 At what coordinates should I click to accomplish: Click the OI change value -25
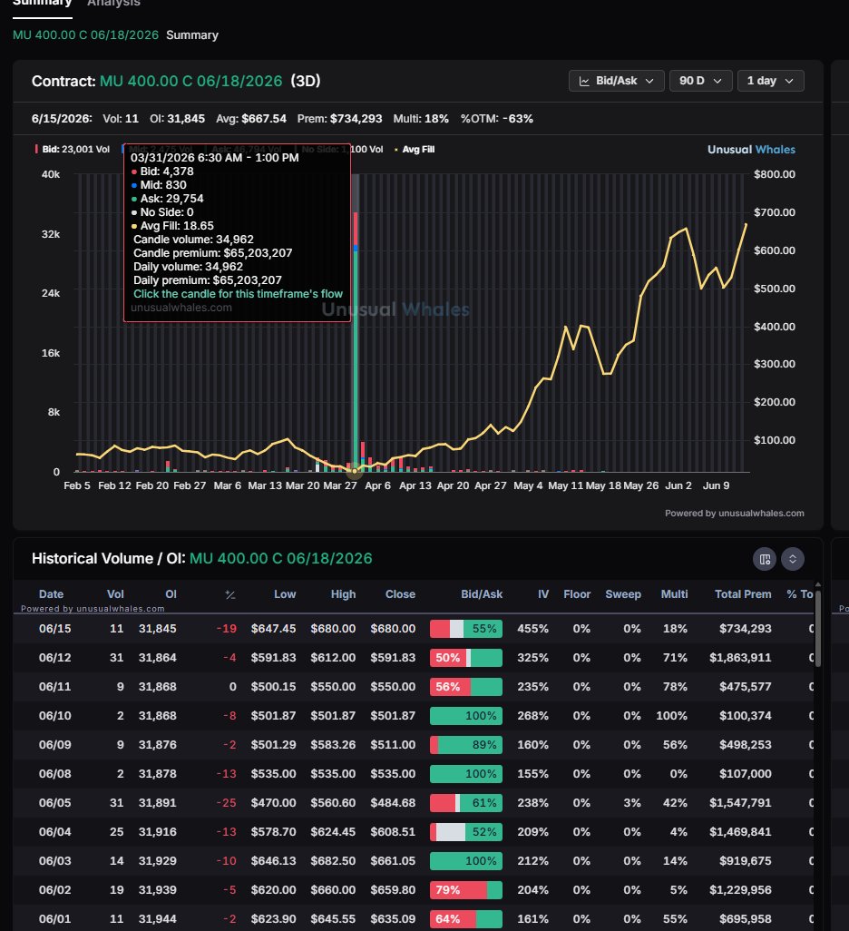click(226, 803)
